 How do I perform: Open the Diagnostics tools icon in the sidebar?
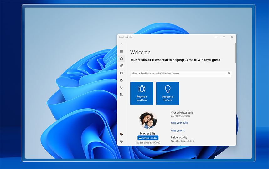coord(122,95)
